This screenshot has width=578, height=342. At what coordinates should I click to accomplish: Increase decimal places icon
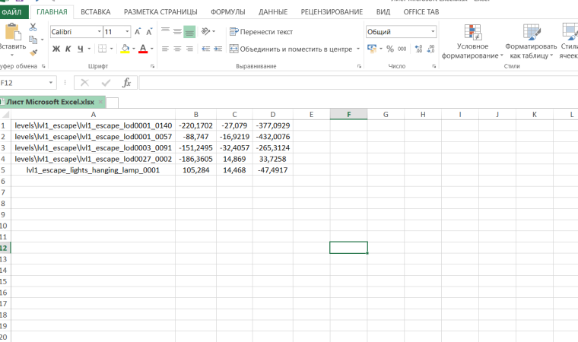[x=418, y=49]
